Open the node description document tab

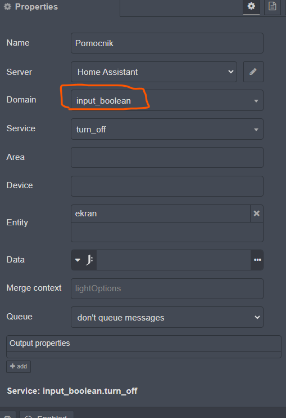click(x=272, y=7)
